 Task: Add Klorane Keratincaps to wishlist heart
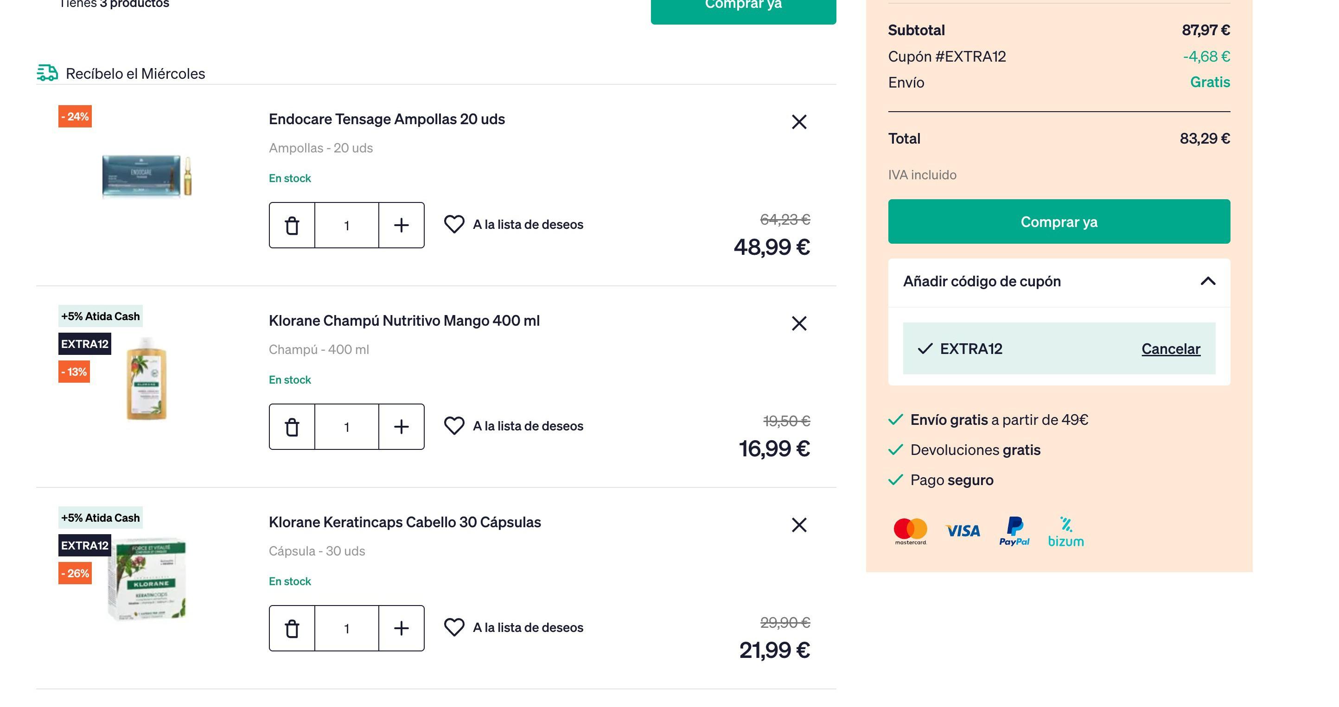(454, 627)
